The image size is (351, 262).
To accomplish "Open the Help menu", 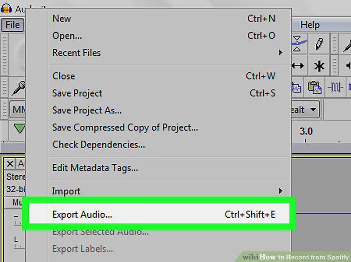I will (310, 25).
